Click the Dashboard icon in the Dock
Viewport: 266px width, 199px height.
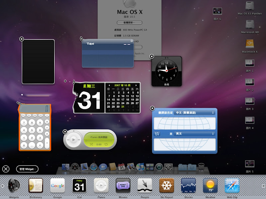(x=75, y=167)
